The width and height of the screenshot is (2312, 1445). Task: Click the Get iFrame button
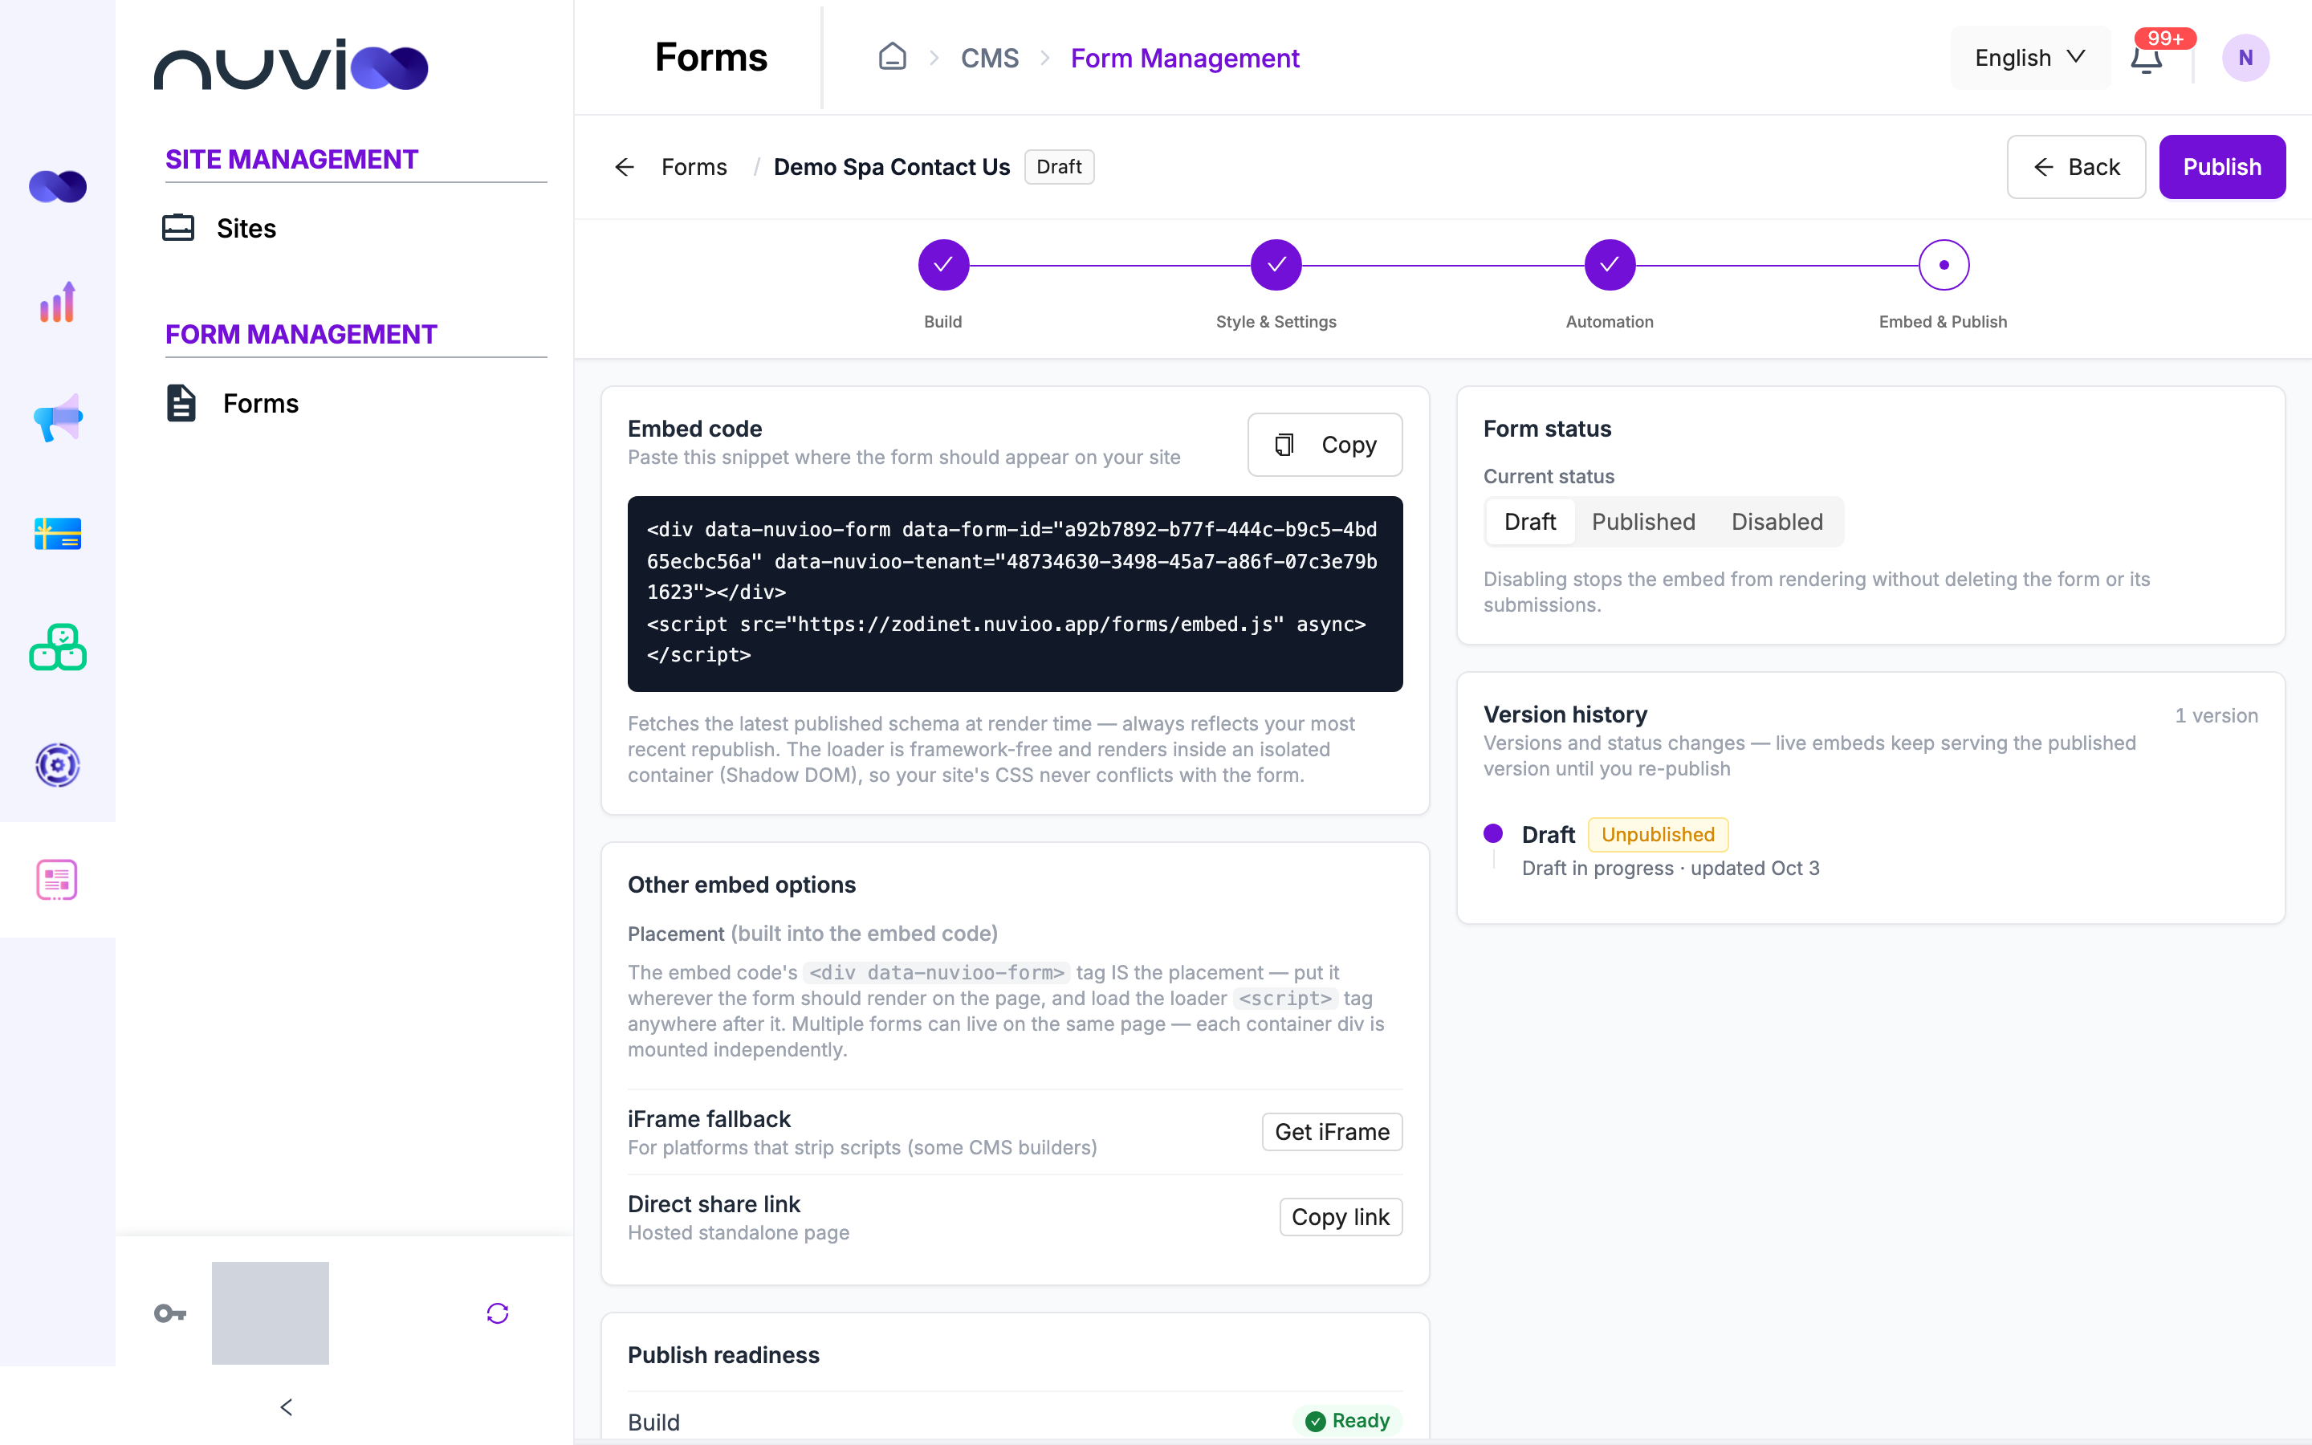[1331, 1132]
